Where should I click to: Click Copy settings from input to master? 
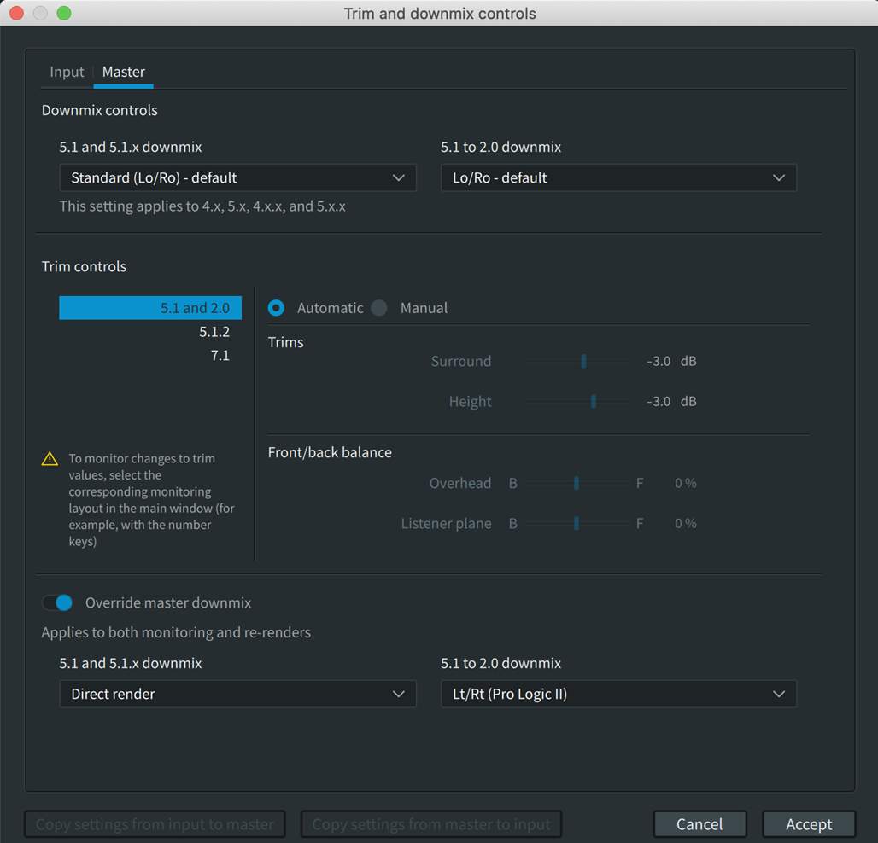(x=155, y=824)
